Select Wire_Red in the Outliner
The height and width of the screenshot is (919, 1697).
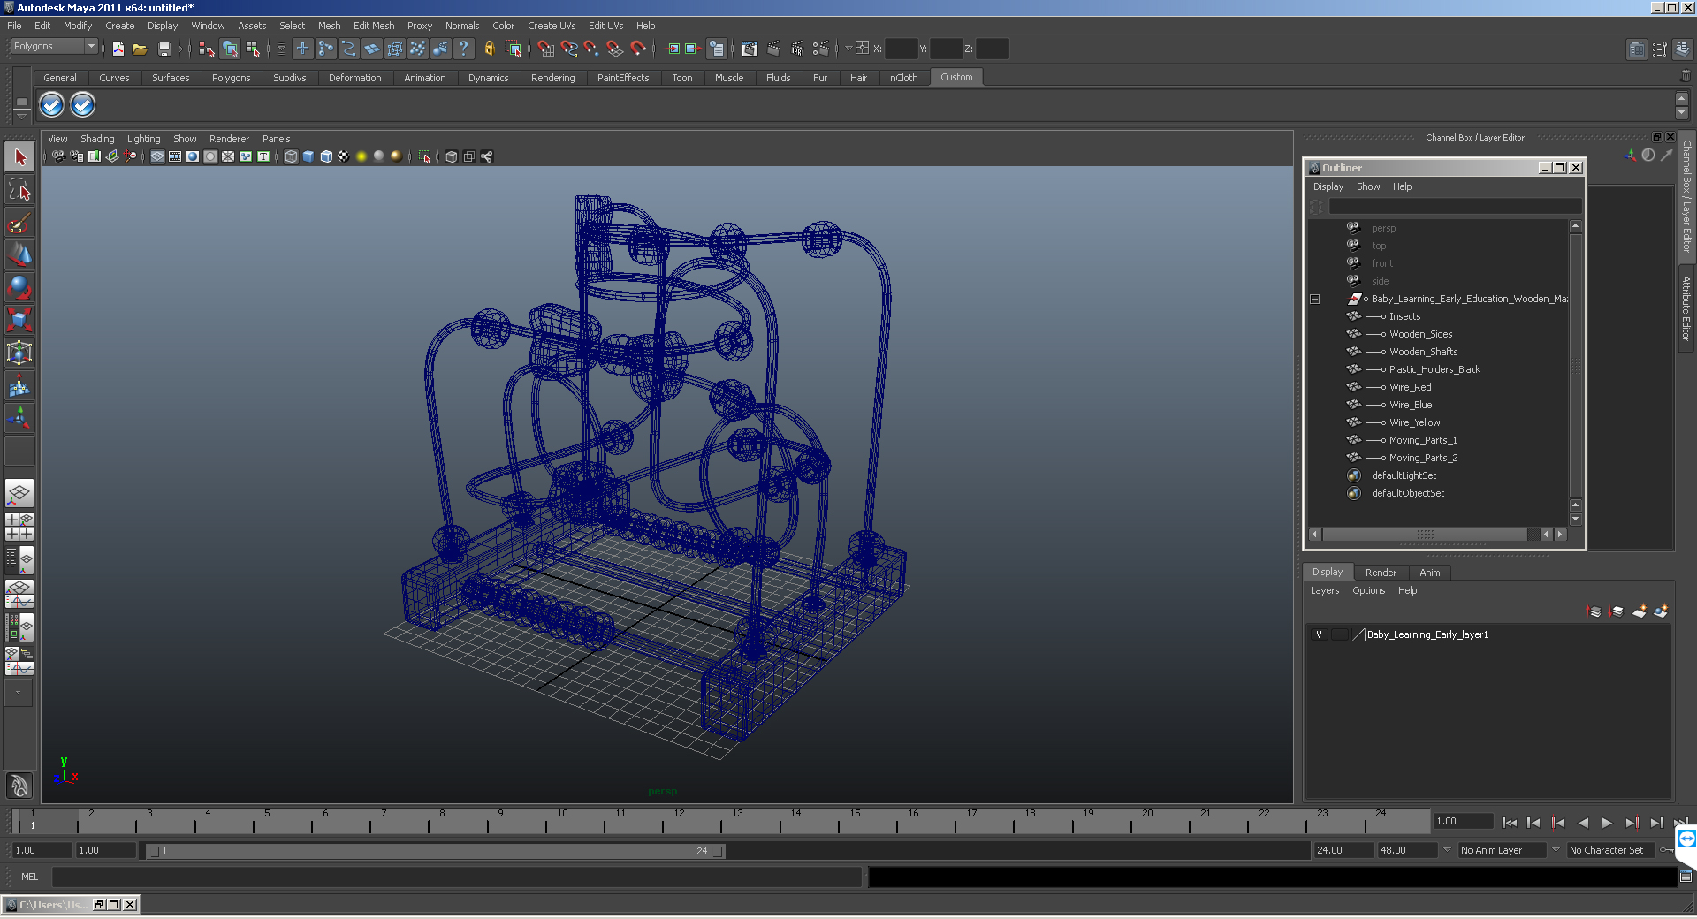point(1410,387)
